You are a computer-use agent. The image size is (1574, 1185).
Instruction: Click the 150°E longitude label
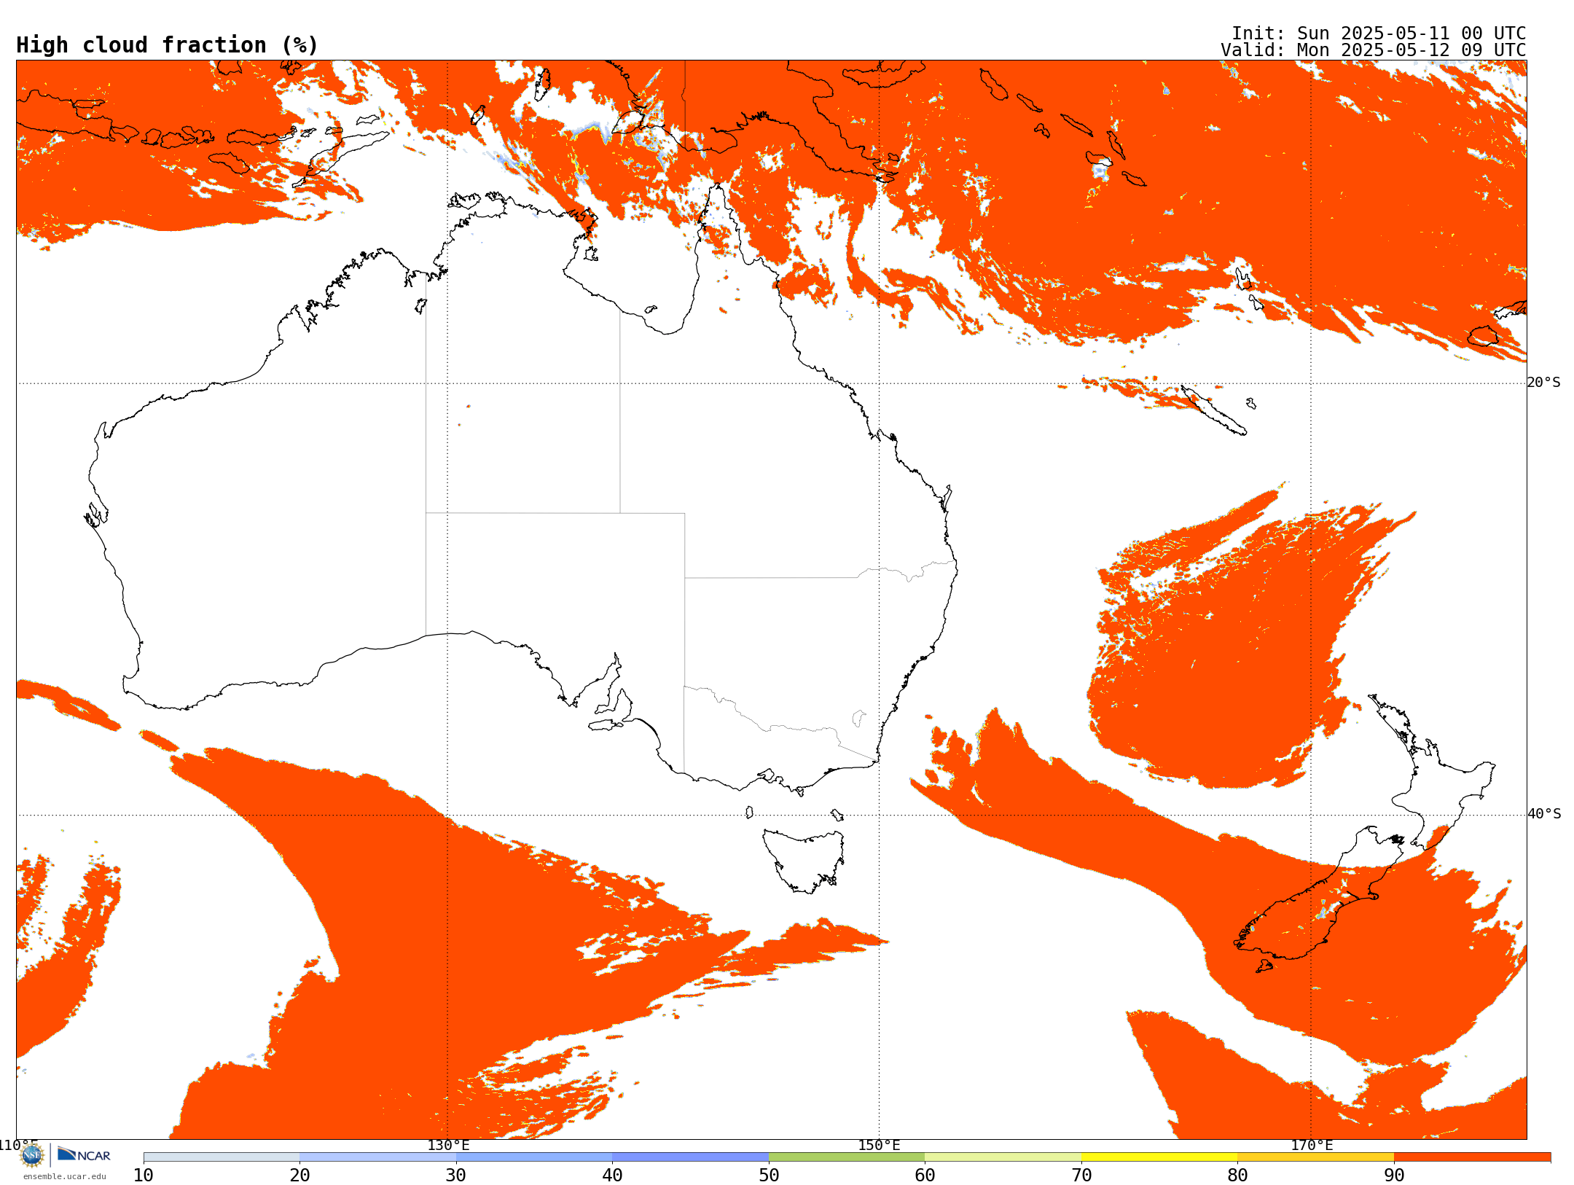(879, 1145)
